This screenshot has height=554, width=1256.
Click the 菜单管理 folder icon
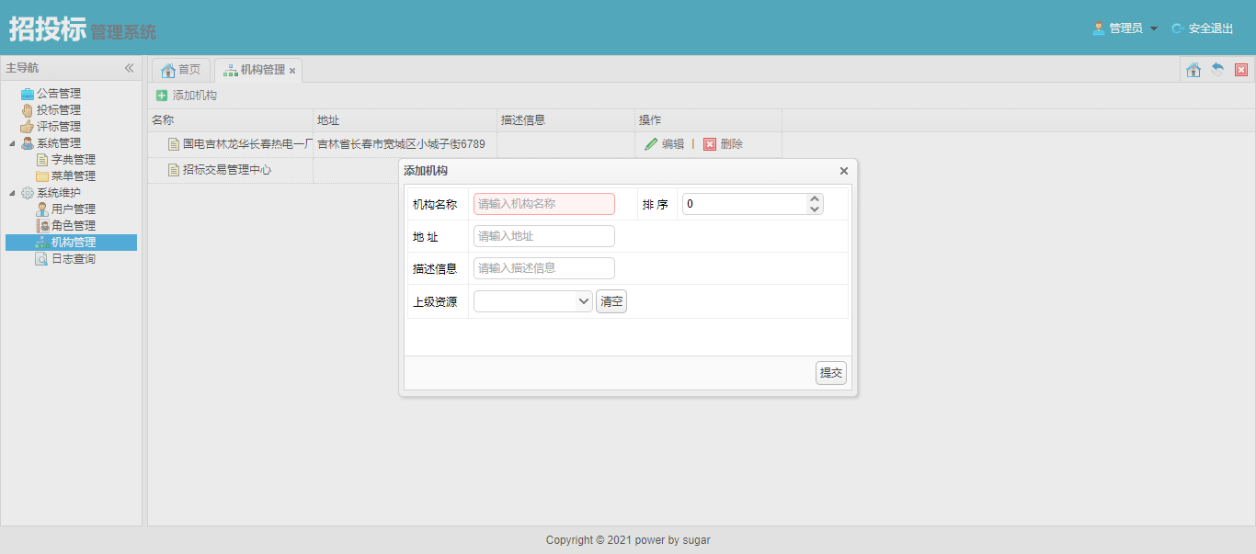(42, 175)
